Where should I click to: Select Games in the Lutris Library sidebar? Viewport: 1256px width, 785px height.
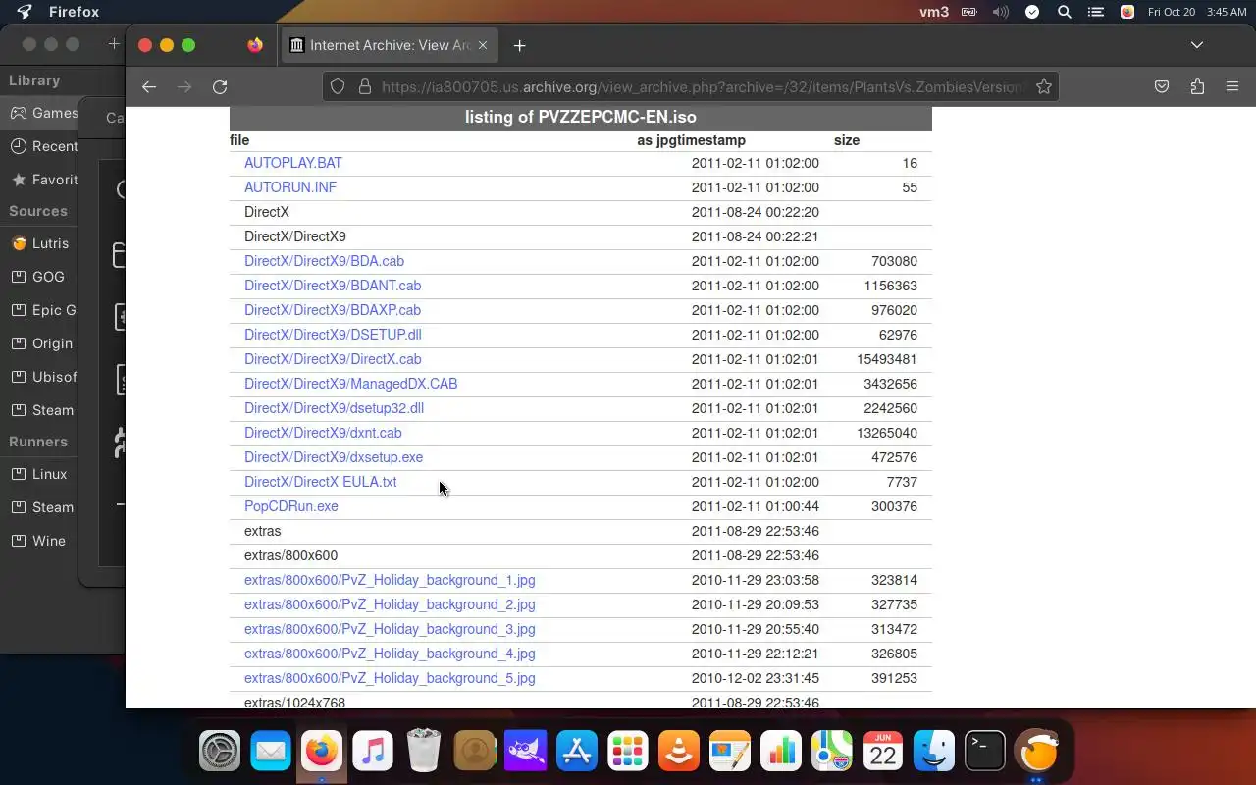pos(39,113)
